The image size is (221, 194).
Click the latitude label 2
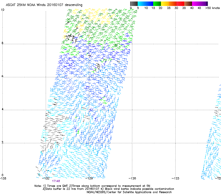[x=2, y=142]
